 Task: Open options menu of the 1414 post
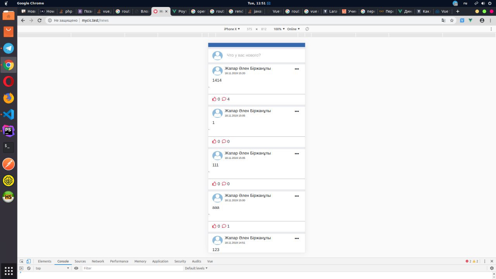[297, 69]
